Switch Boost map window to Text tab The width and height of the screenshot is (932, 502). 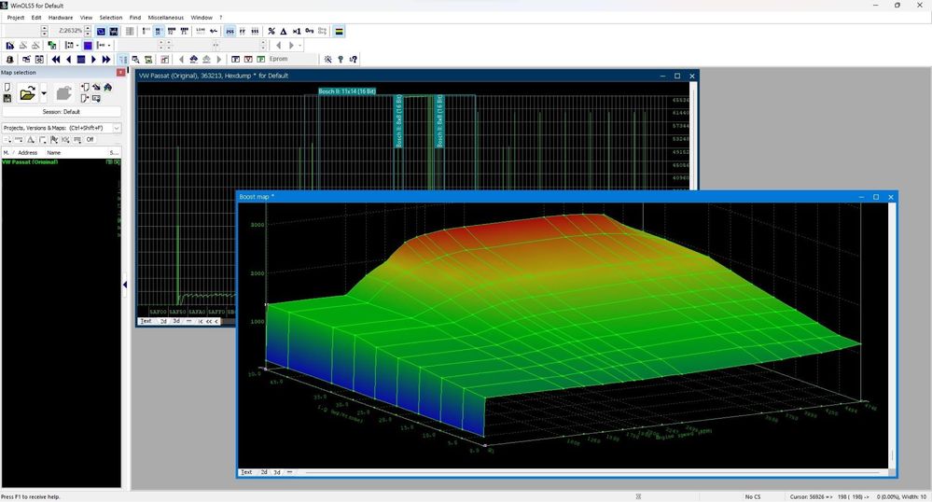246,472
